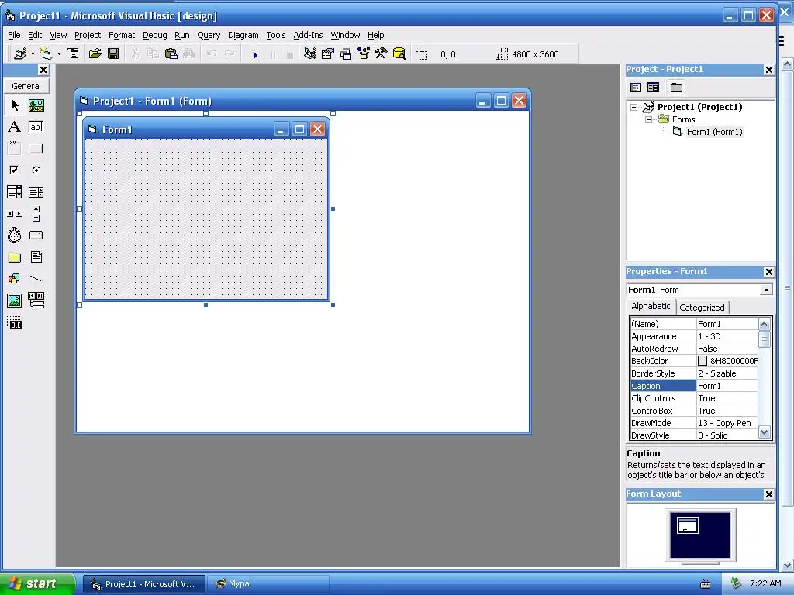This screenshot has width=794, height=595.
Task: Click View Object in Project panel
Action: 653,88
